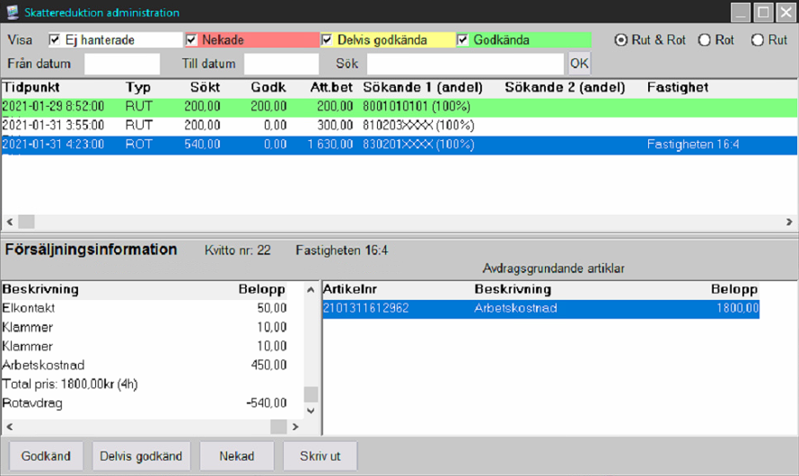The width and height of the screenshot is (799, 476).
Task: Reject application with Nekad button
Action: pos(236,456)
